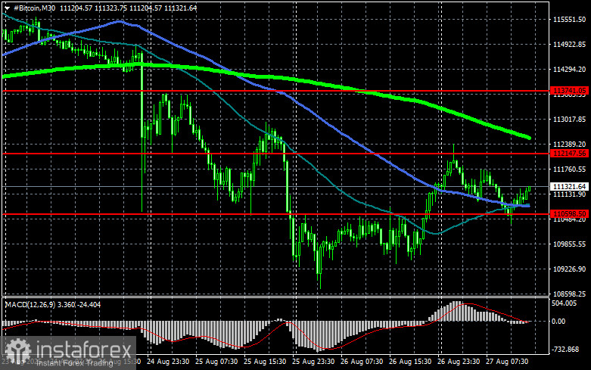The image size is (591, 370).
Task: Select price scale value 114294.20
Action: 569,70
